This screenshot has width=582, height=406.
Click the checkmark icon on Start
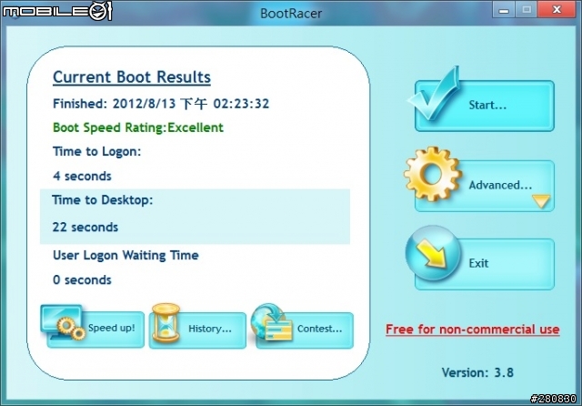(434, 94)
